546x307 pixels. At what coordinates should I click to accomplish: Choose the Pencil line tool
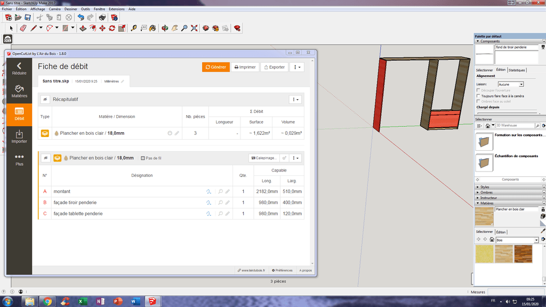tap(34, 28)
